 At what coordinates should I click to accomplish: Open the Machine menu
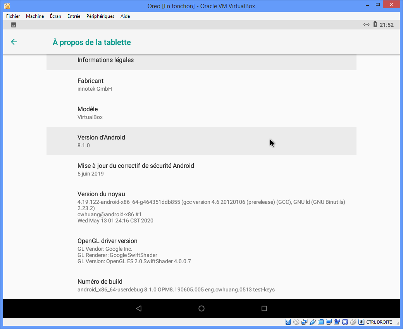(35, 16)
